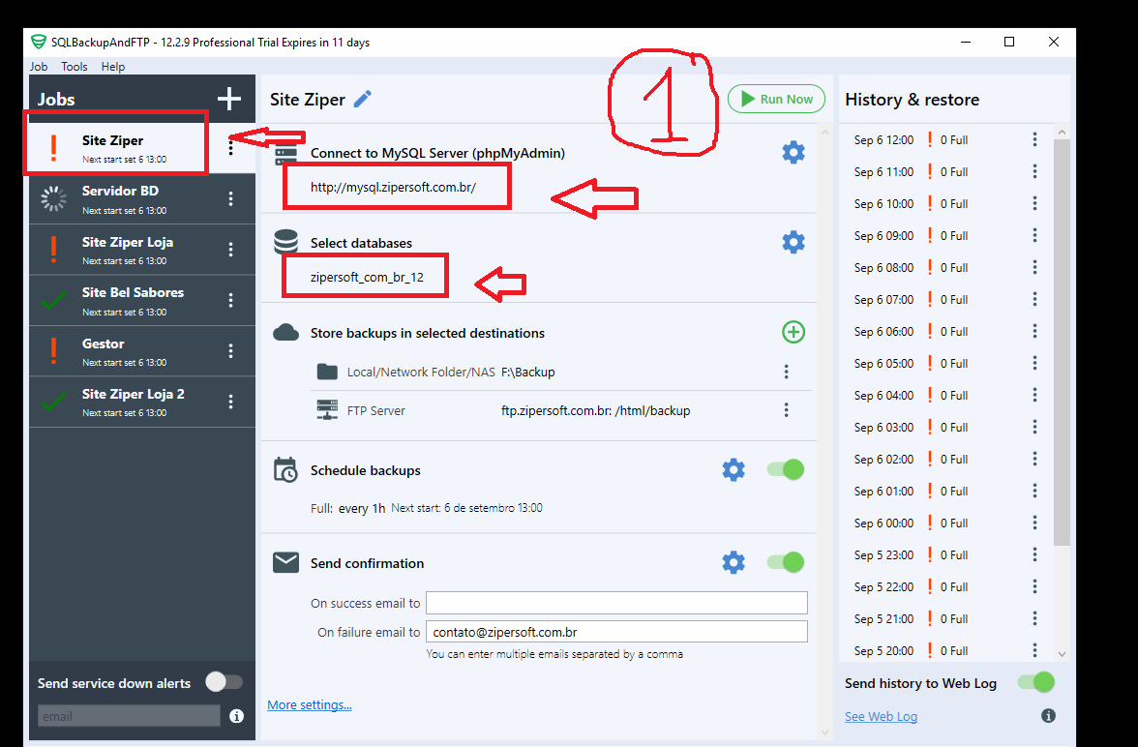Click F:\Backup folder path
Viewport: 1138px width, 747px height.
tap(527, 372)
